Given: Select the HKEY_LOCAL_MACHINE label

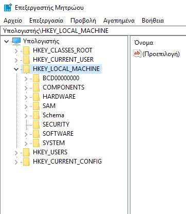Looking at the screenshot, I should click(x=66, y=69).
